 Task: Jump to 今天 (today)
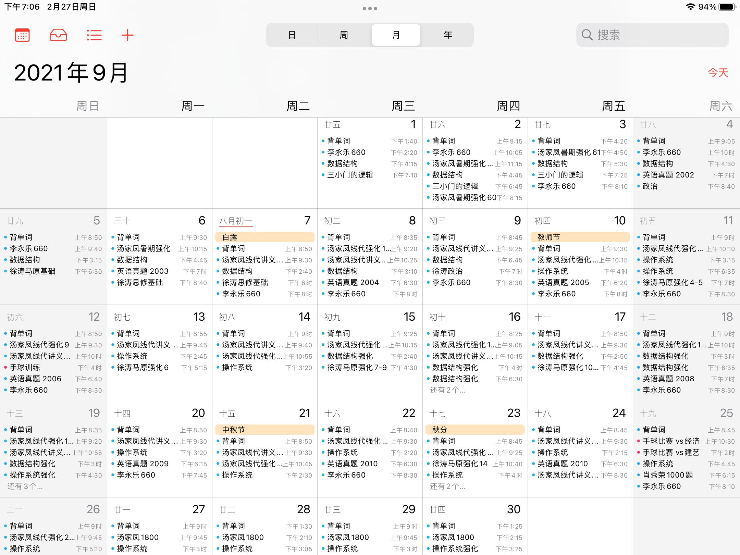click(x=718, y=73)
